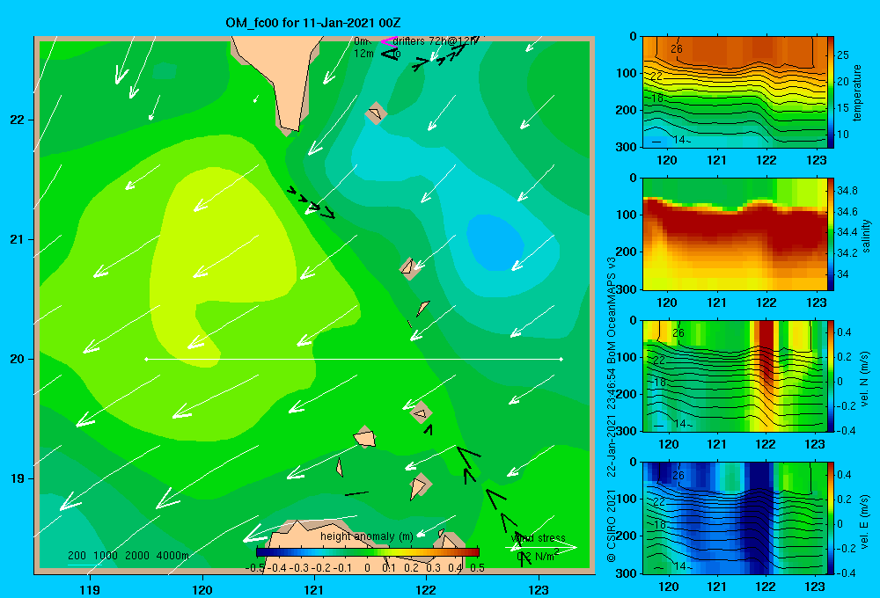Select the 'vel. N (m/s)' label
The image size is (880, 598).
pyautogui.click(x=864, y=379)
